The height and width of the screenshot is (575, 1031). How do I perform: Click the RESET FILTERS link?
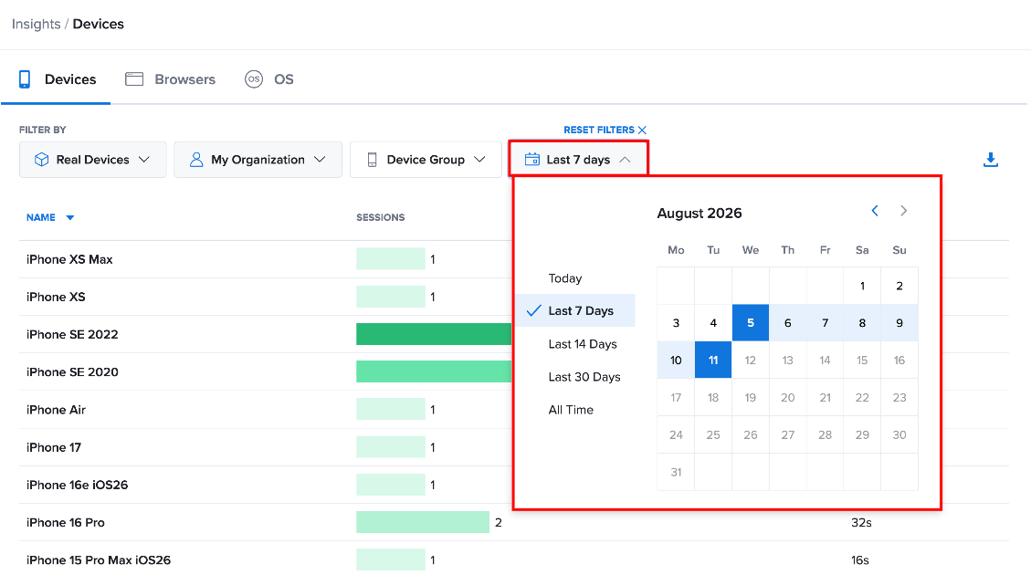599,131
